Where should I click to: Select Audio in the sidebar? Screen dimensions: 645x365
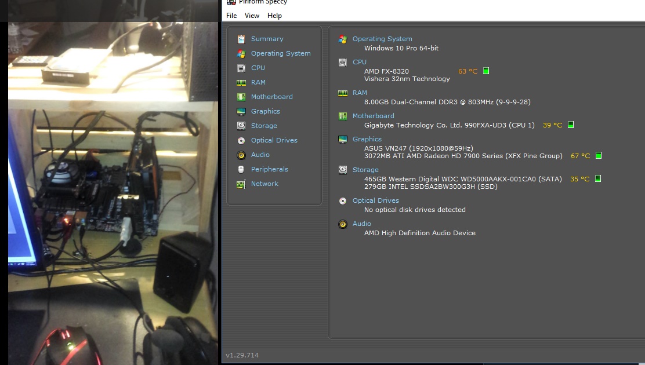click(x=260, y=155)
